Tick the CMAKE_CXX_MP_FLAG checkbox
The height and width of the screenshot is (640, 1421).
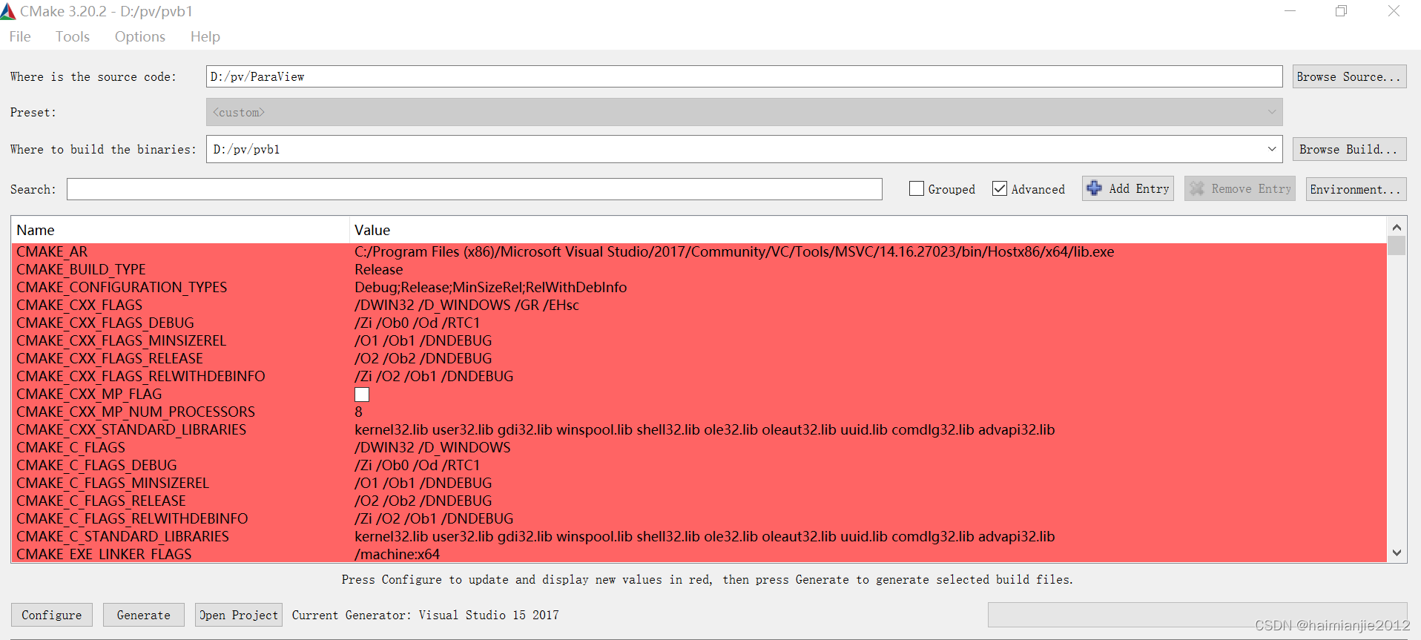362,395
